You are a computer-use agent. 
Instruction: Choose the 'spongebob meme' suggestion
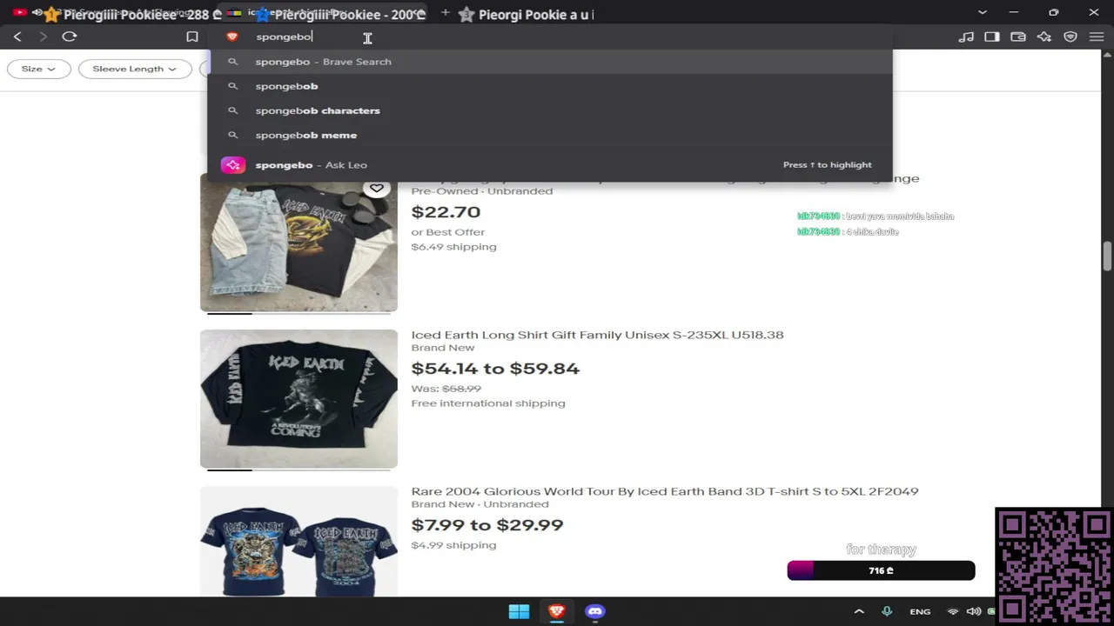[550, 135]
